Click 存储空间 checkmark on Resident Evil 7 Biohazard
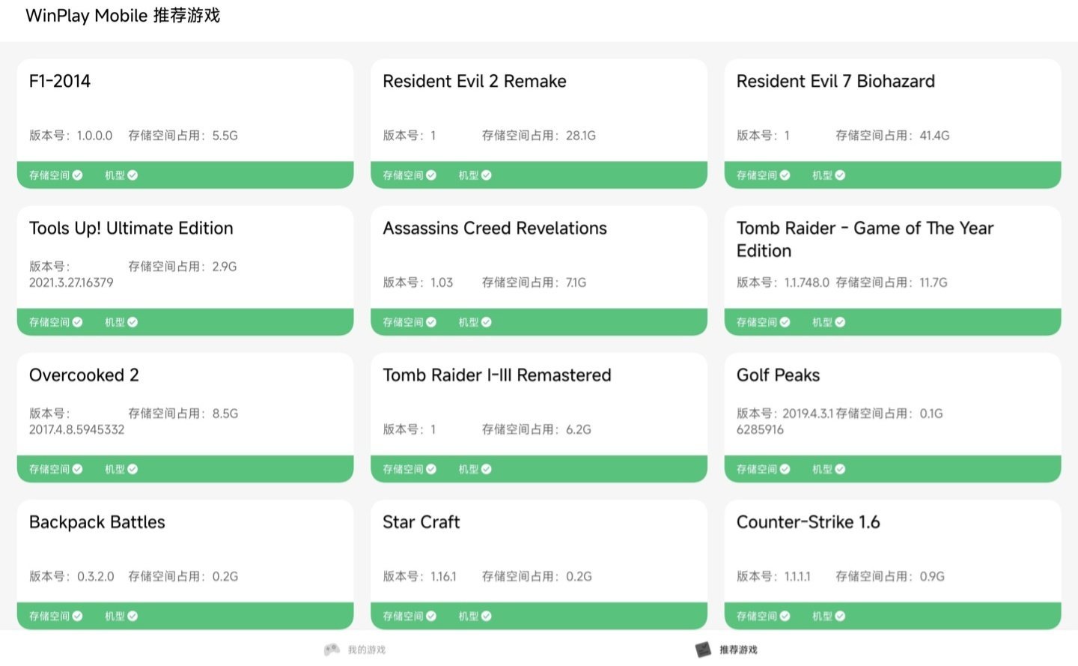The height and width of the screenshot is (666, 1078). pos(785,175)
